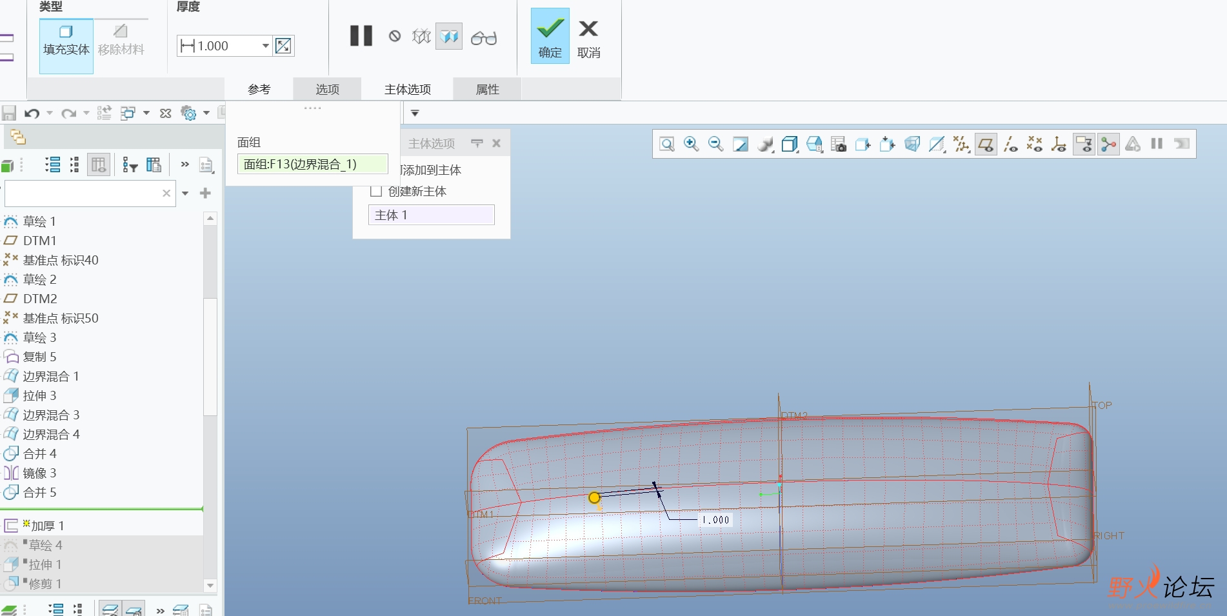
Task: Click the Zoom In magnifier icon
Action: (691, 144)
